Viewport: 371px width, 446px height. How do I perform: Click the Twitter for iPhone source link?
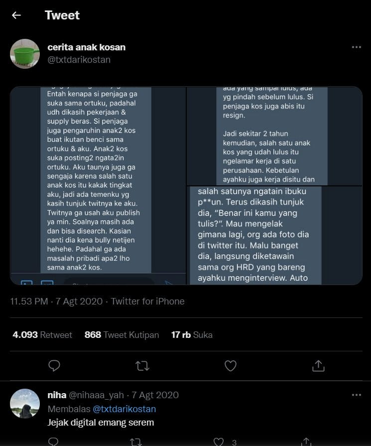148,301
